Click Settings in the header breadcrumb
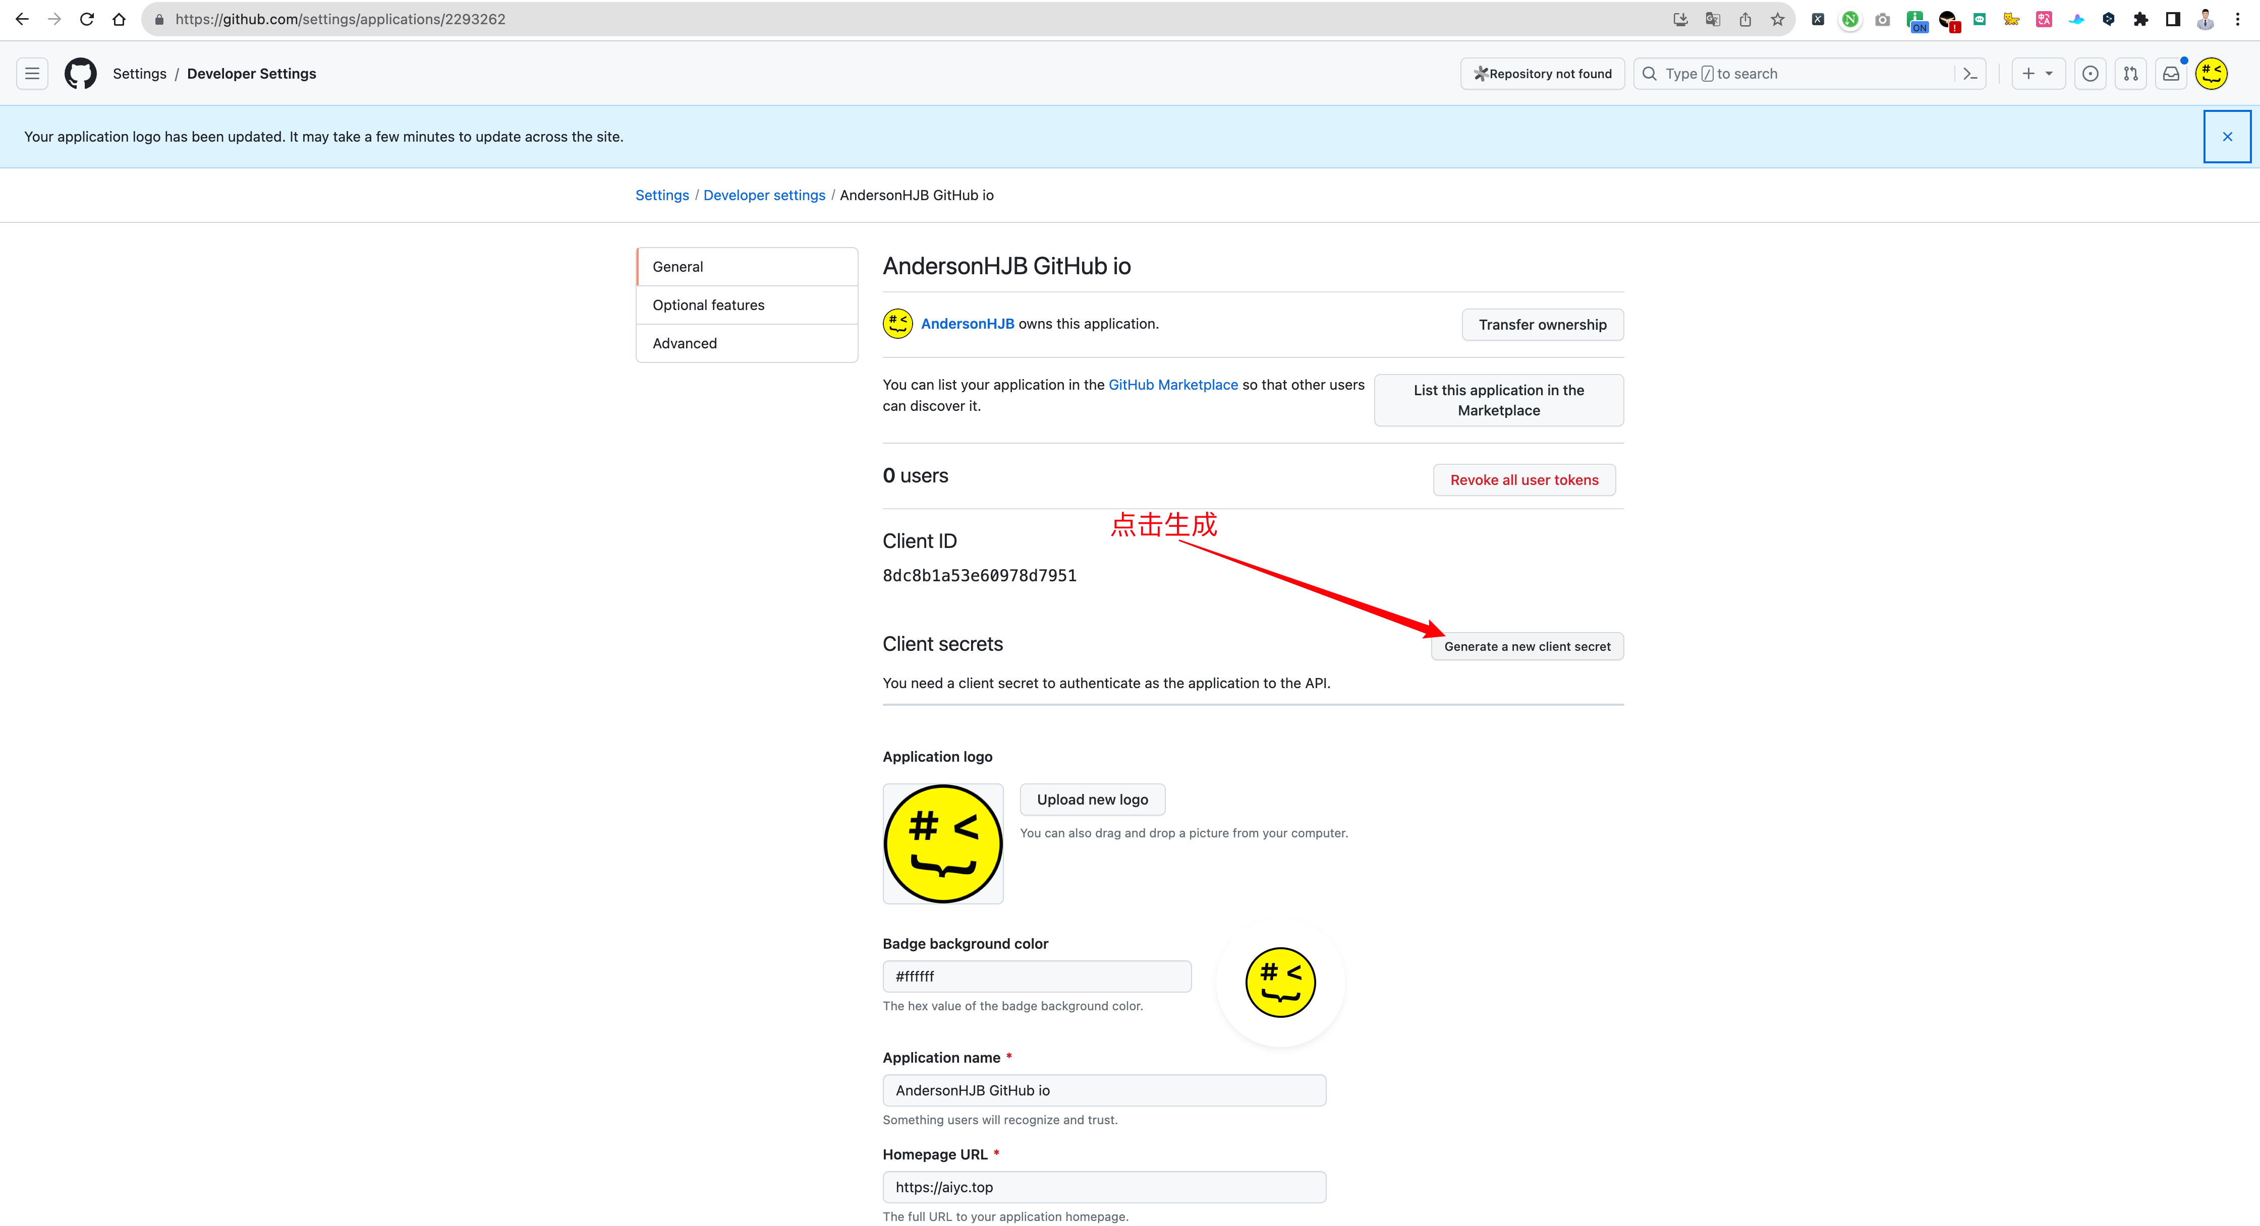 [x=140, y=74]
